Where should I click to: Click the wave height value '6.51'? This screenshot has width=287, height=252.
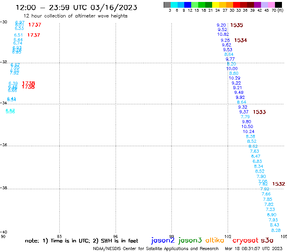tap(18, 35)
